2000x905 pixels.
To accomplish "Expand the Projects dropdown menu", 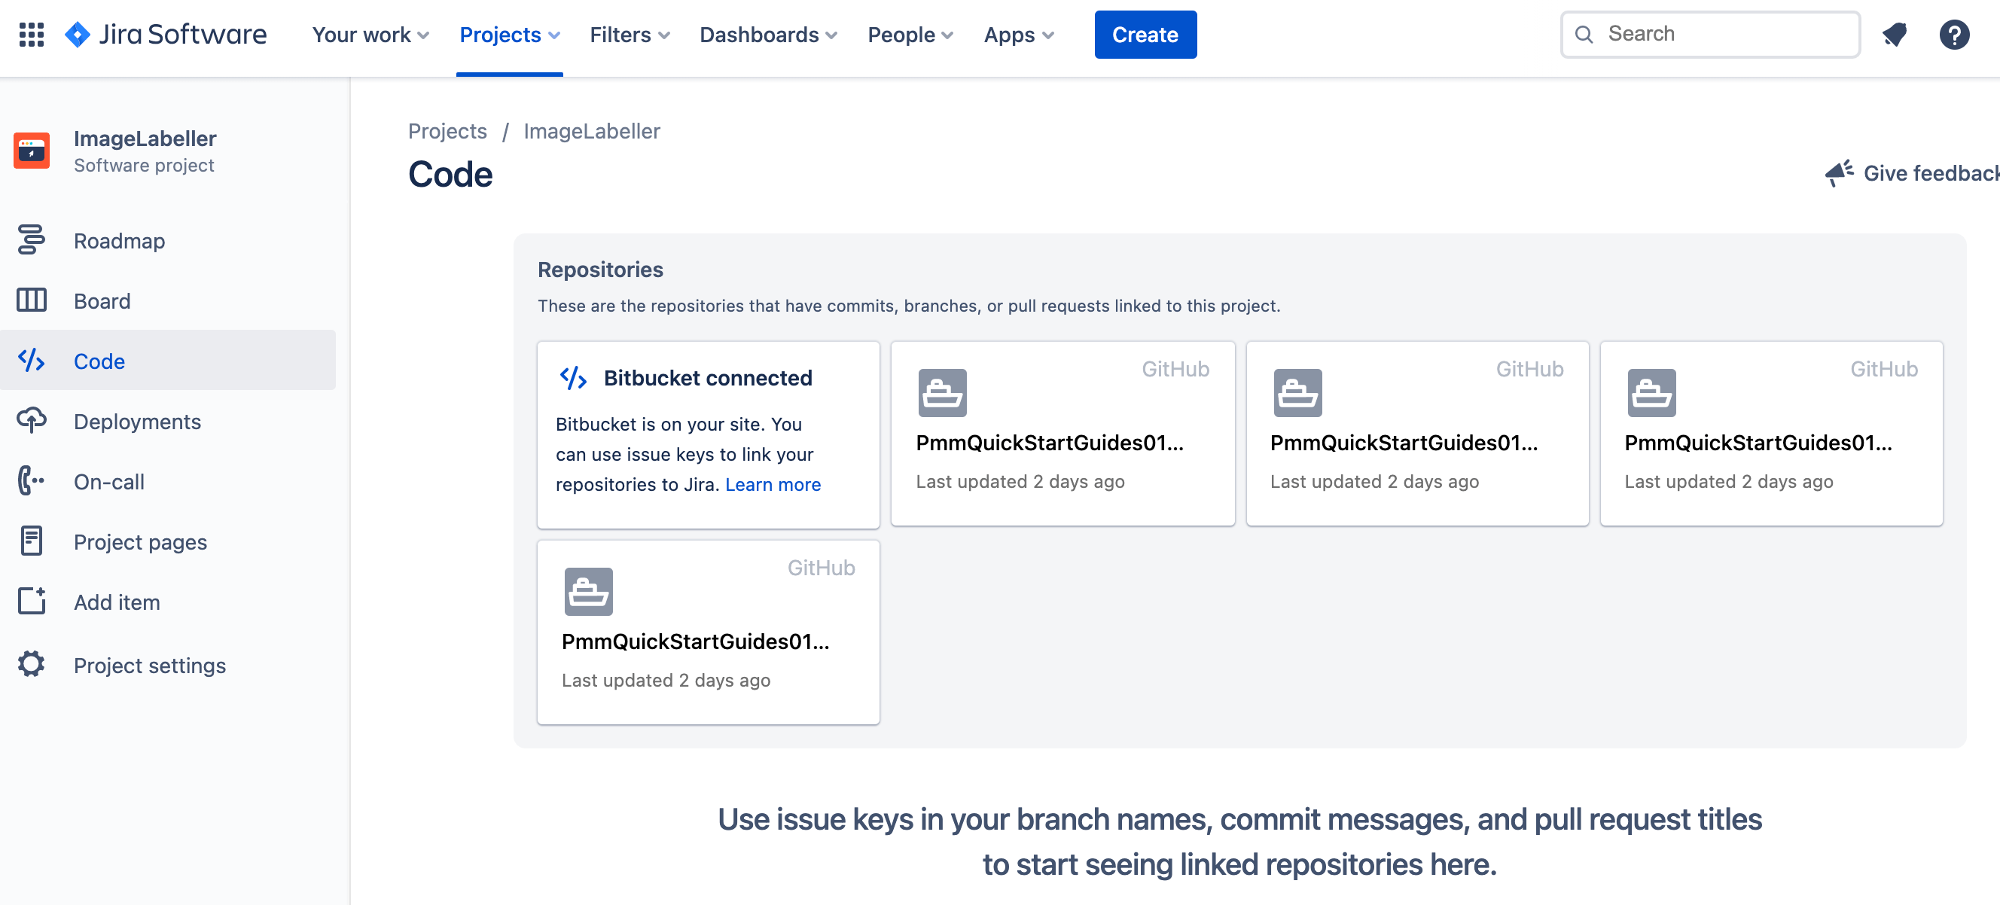I will 511,35.
